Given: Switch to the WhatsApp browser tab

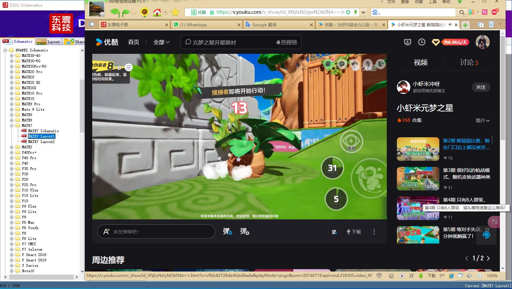Looking at the screenshot, I should pos(207,25).
